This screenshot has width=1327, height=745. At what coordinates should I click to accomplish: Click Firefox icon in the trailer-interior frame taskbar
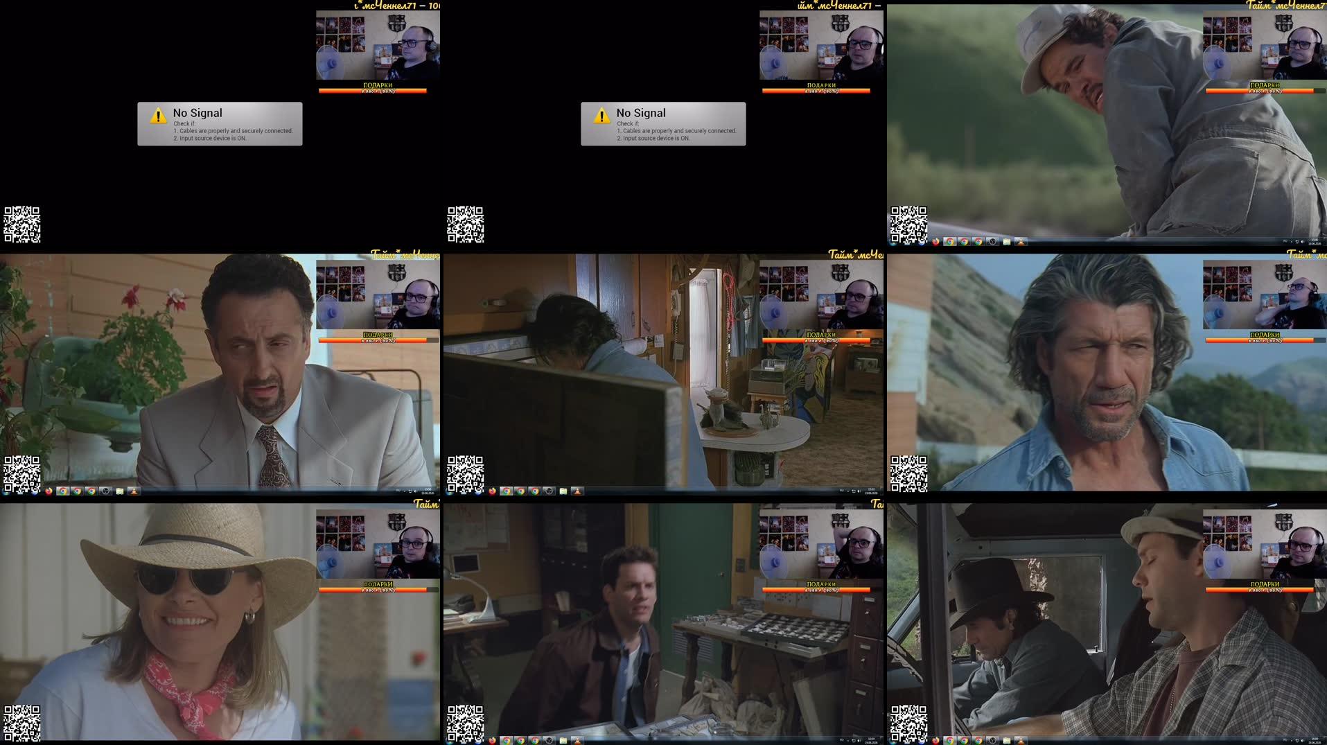pos(493,491)
